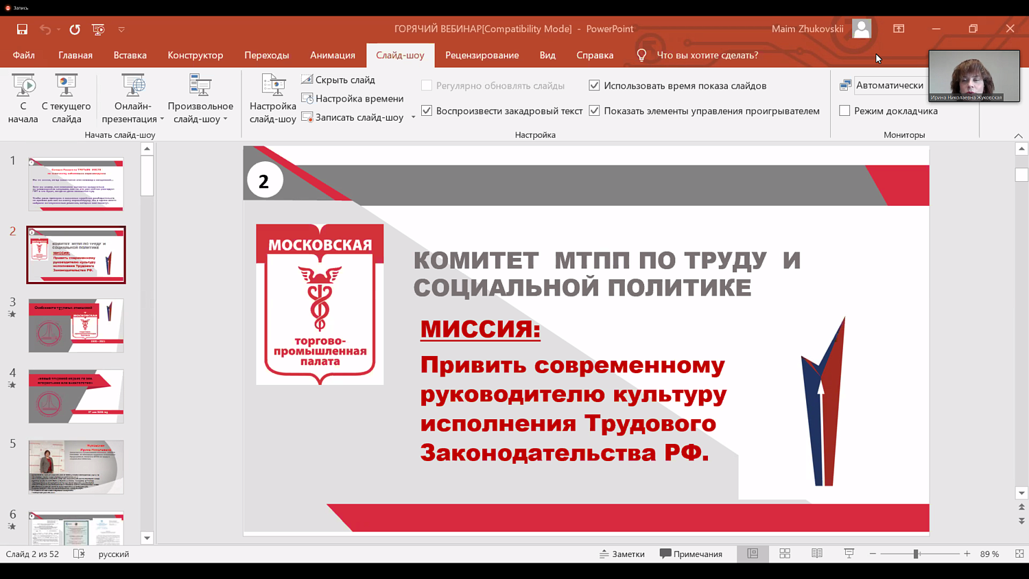Switch to the 'Вставка' tab
This screenshot has height=579, width=1029.
pos(130,55)
